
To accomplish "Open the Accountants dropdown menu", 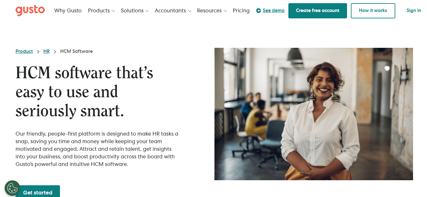I will 173,10.
